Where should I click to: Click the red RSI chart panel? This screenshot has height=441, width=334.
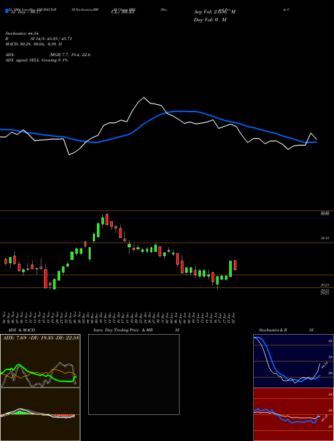tap(293, 414)
